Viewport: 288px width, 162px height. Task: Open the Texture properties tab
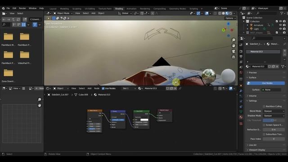click(241, 124)
